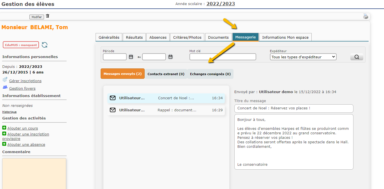
Task: Click the EduMUS refresh sync icon
Action: (45, 45)
